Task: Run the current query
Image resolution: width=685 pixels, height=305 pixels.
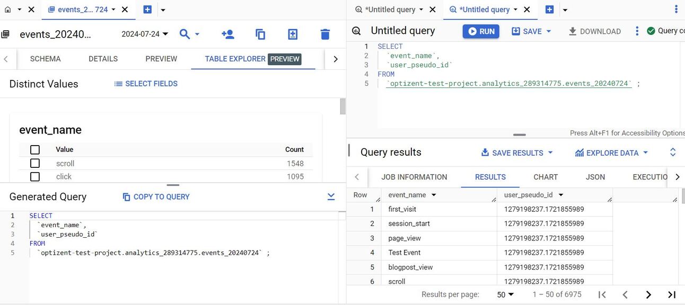Action: [480, 31]
